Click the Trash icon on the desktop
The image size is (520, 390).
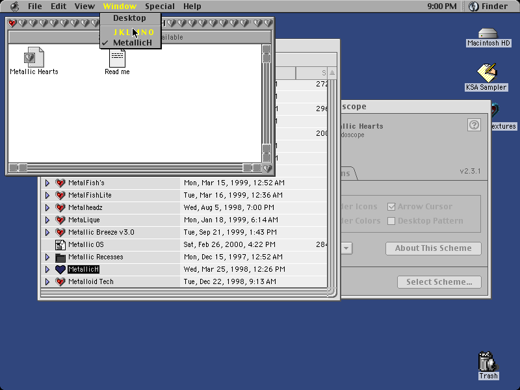487,361
